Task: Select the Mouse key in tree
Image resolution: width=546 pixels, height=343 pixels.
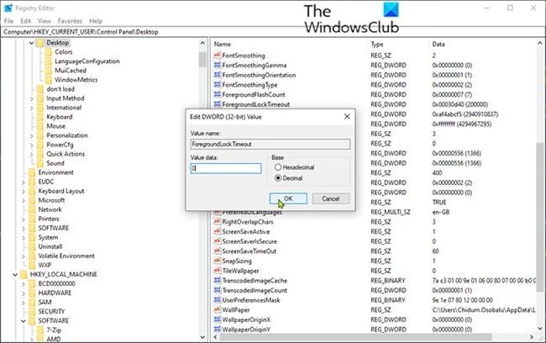Action: click(x=55, y=126)
